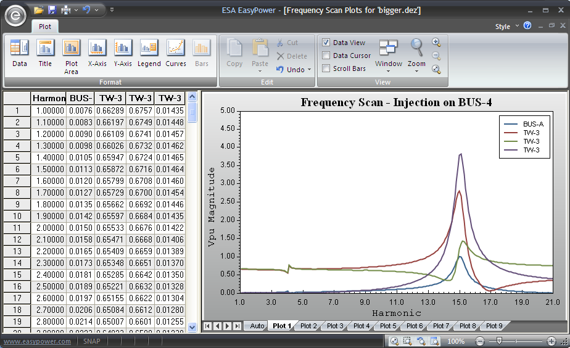
Task: Open the EasyPower application orb menu
Action: [15, 15]
